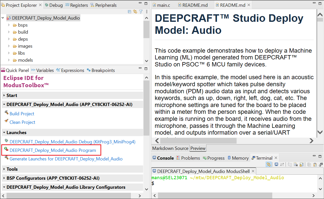
Task: Launch DEEPCRAFT_Deploy_Model_Audio Debug (KitProg3_MiniProg4)
Action: pyautogui.click(x=73, y=142)
